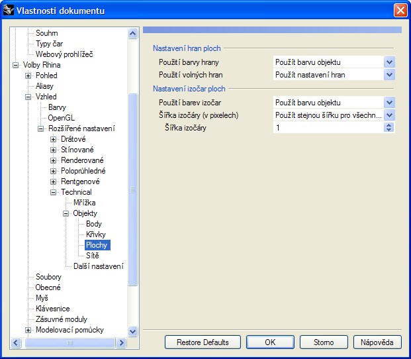The image size is (411, 359).
Task: Select Křivky in the tree
Action: tap(95, 234)
